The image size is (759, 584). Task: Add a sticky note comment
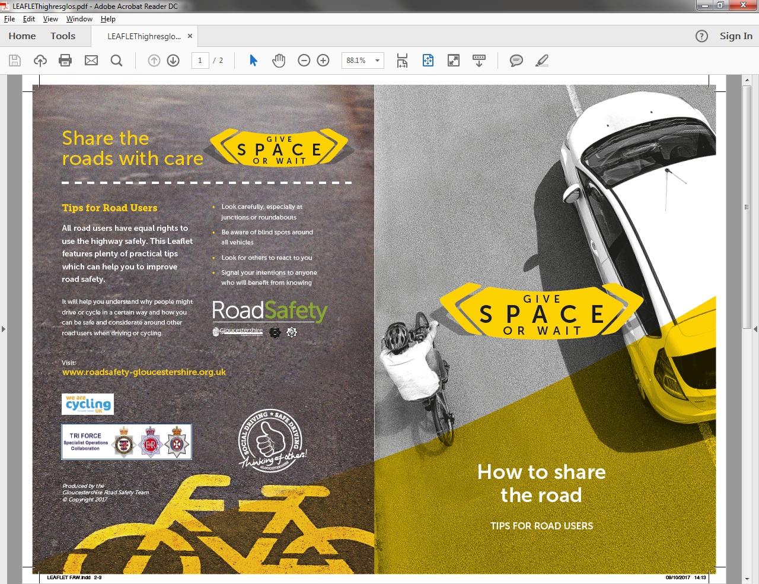coord(516,61)
